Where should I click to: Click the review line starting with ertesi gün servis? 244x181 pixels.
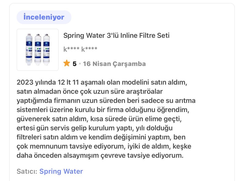pyautogui.click(x=95, y=128)
